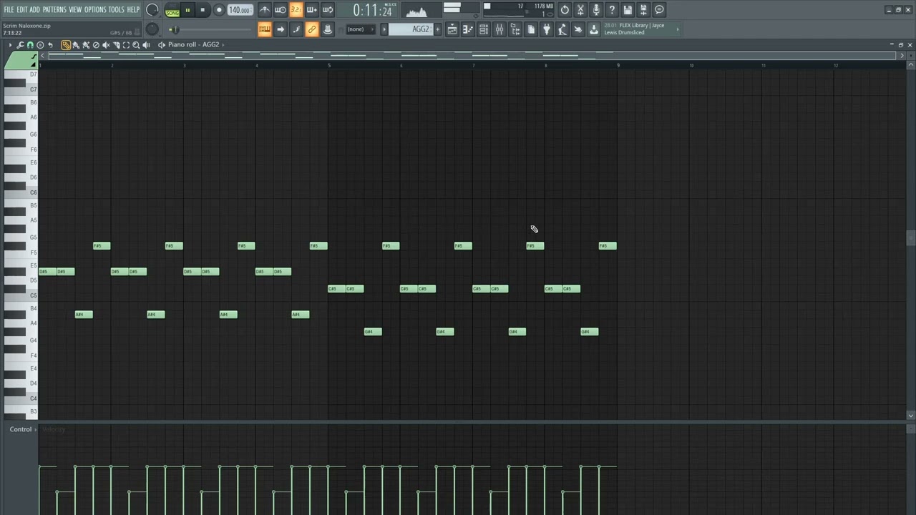Click the C5 piano key

click(x=21, y=295)
